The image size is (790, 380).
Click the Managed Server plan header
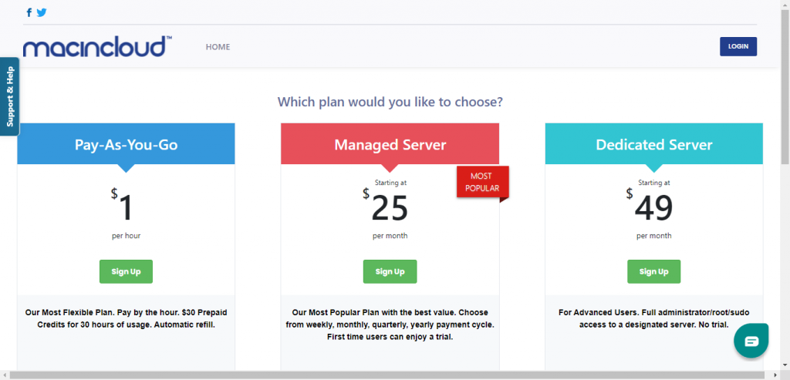click(x=390, y=144)
